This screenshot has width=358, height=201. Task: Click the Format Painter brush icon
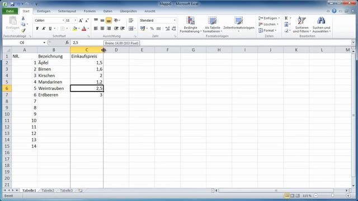(23, 30)
